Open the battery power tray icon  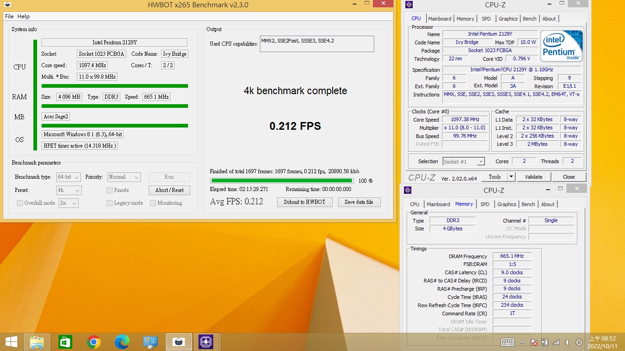click(x=545, y=342)
